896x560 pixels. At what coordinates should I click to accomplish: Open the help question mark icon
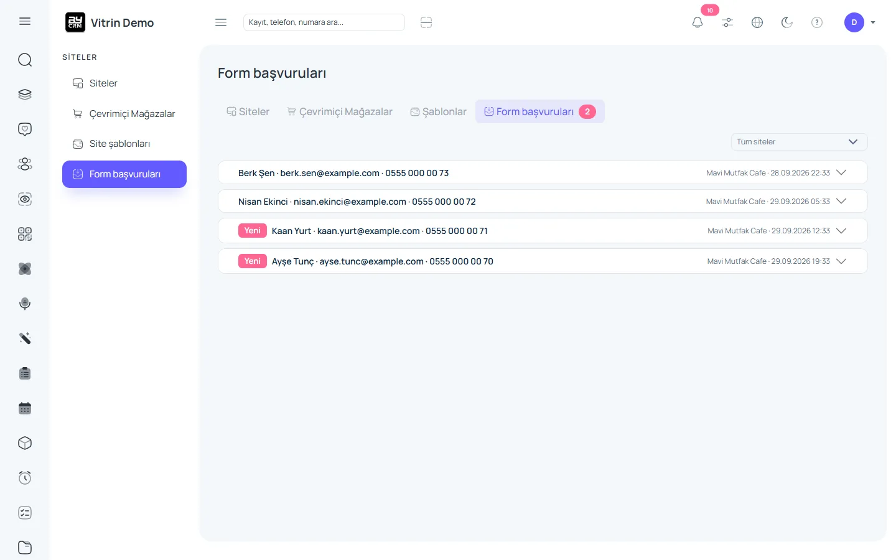coord(817,22)
